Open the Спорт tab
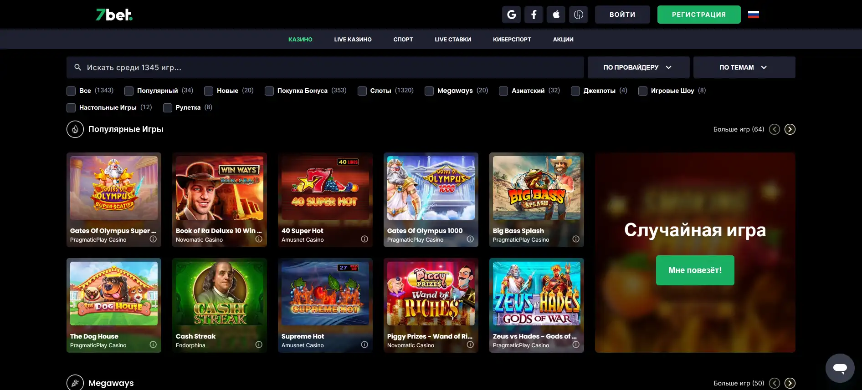 click(403, 40)
